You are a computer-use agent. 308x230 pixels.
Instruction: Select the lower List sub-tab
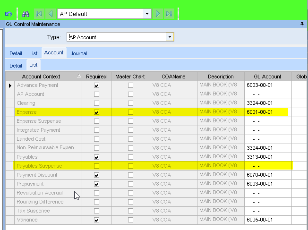coord(34,65)
